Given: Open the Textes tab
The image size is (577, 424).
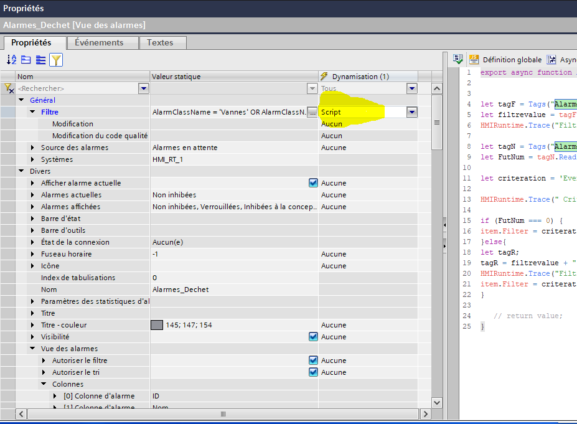Looking at the screenshot, I should (160, 42).
